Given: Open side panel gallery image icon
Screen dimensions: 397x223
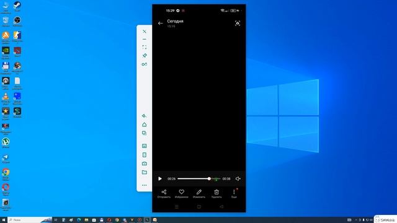Looking at the screenshot, I should click(145, 146).
